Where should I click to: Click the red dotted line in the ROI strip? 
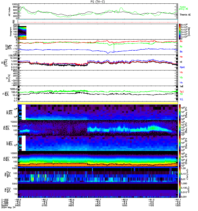(x=98, y=22)
